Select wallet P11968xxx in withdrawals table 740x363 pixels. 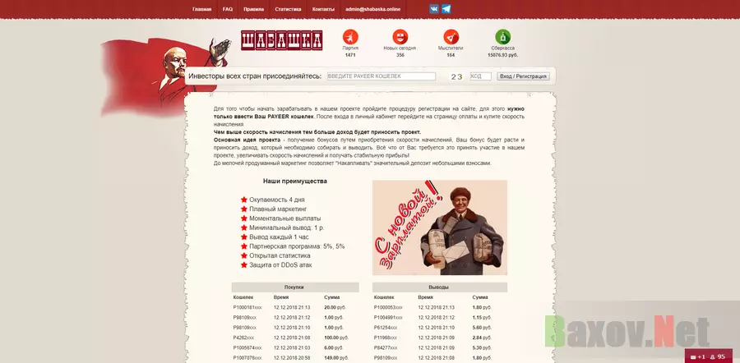point(386,338)
